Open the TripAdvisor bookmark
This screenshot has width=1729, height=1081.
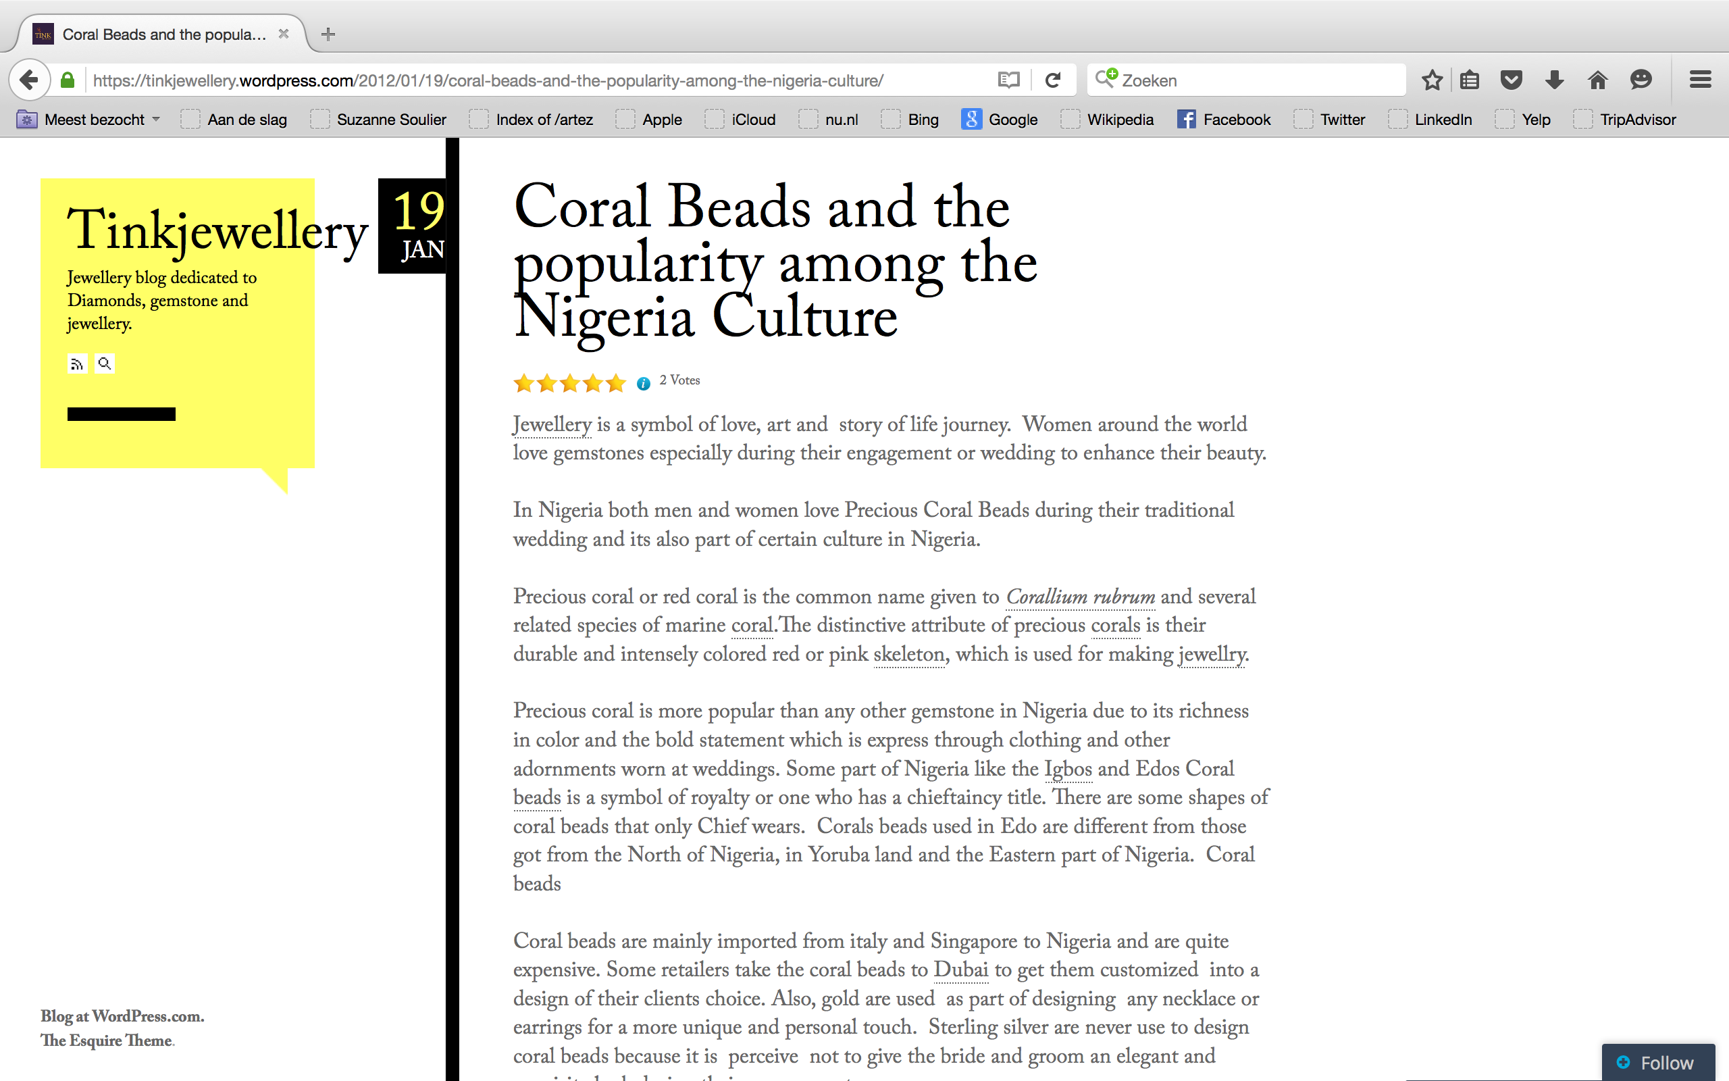coord(1626,120)
